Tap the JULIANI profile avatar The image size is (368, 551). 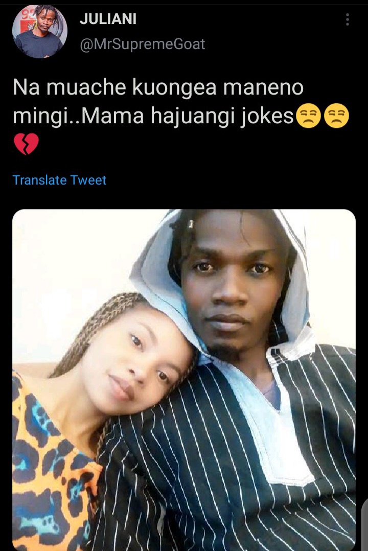39,32
